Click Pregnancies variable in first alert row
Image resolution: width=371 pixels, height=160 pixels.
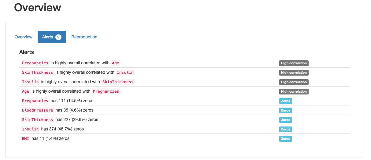pyautogui.click(x=35, y=63)
